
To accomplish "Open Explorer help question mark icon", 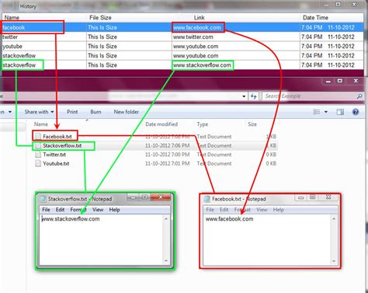I will point(356,112).
